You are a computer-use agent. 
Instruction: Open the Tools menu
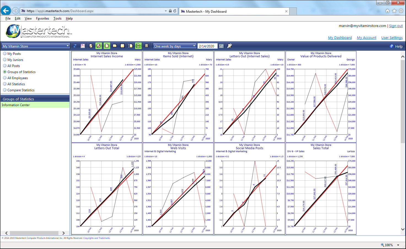coord(57,18)
